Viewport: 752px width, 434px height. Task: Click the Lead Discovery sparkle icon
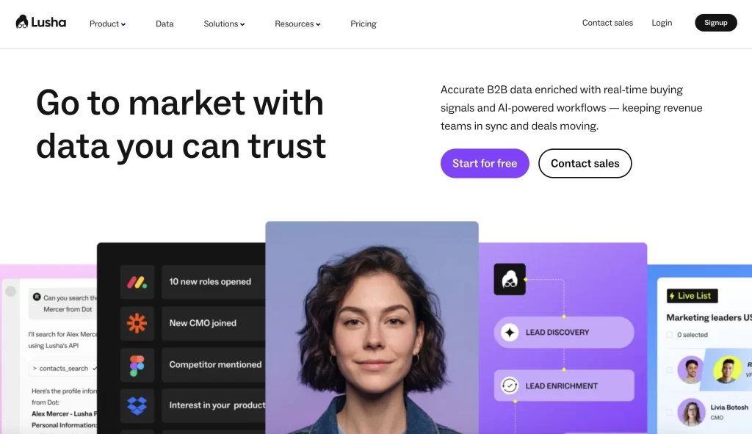(x=510, y=333)
